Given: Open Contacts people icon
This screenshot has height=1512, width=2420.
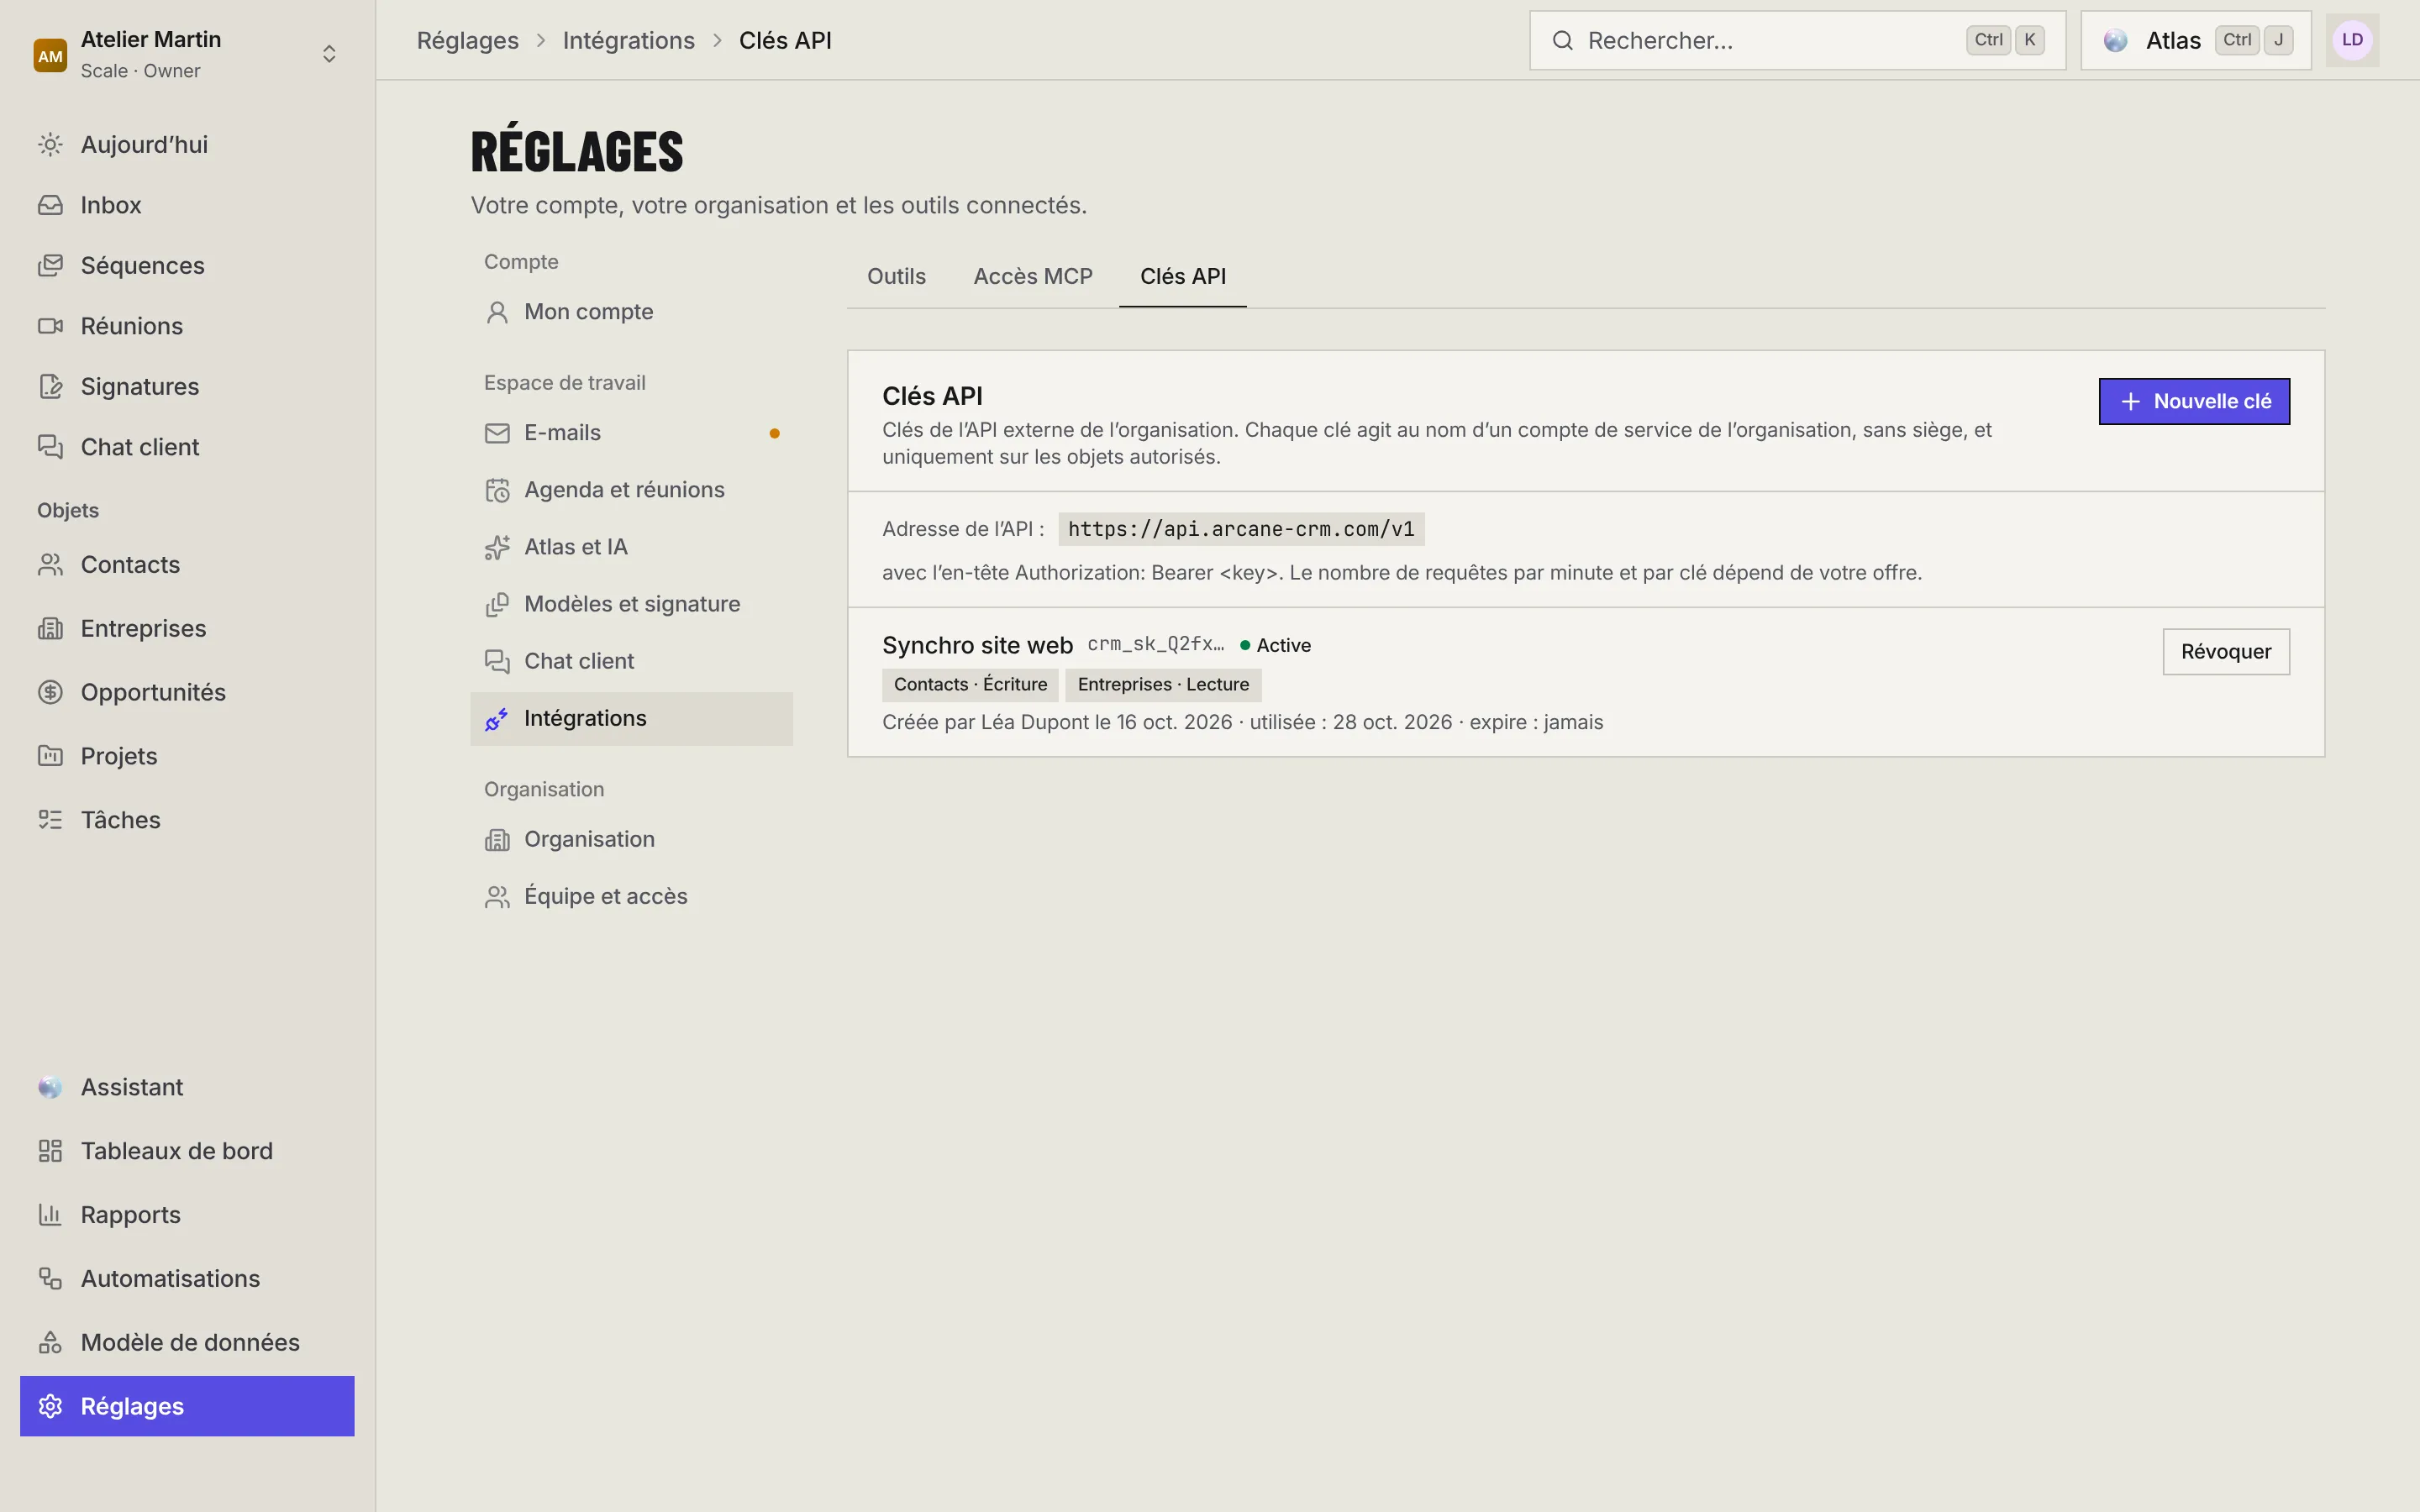Looking at the screenshot, I should click(x=50, y=565).
